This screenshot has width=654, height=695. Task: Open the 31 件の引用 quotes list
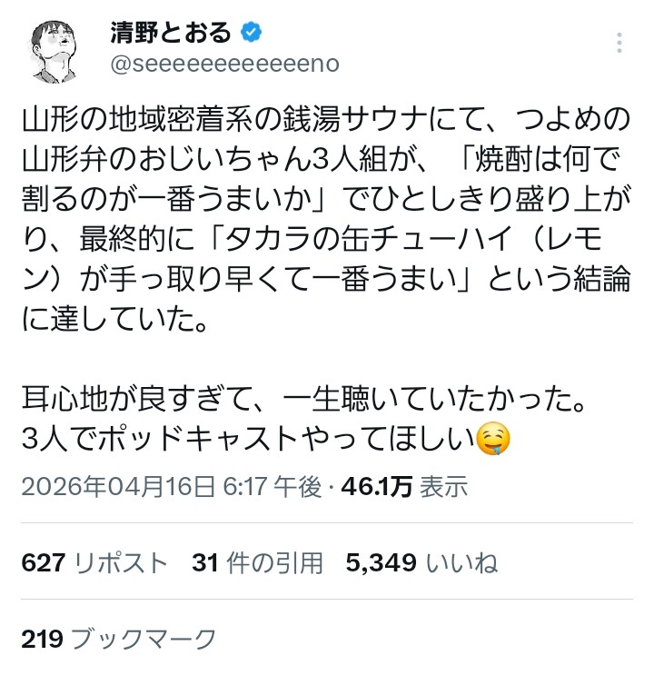(x=257, y=563)
